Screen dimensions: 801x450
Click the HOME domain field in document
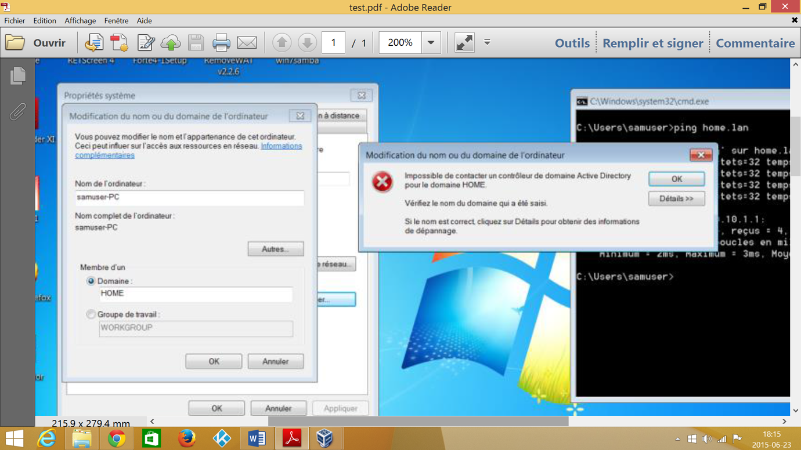196,294
